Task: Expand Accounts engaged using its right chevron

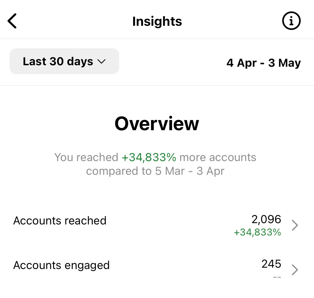Action: [x=295, y=270]
